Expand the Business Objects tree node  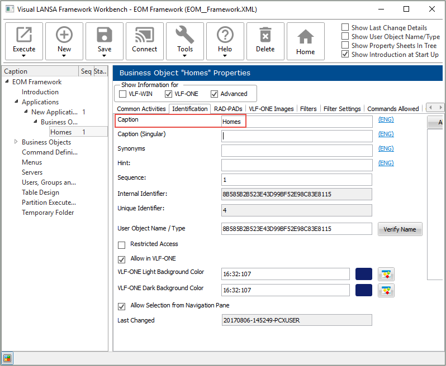16,142
